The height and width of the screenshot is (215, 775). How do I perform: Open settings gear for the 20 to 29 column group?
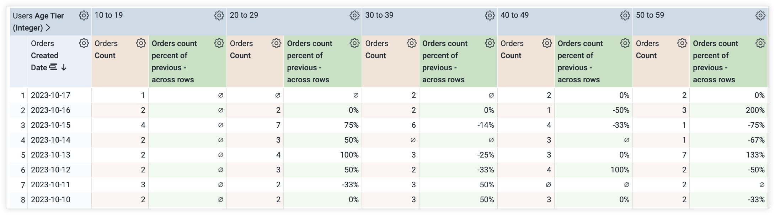point(355,16)
